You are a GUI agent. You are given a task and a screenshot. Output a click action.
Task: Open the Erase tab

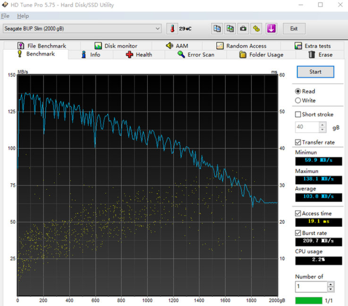[x=320, y=55]
